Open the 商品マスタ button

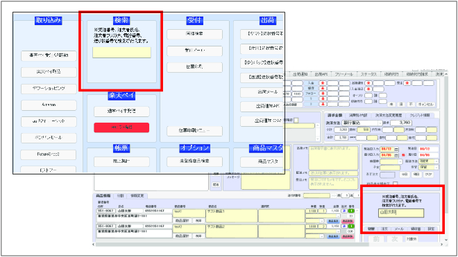pos(262,161)
